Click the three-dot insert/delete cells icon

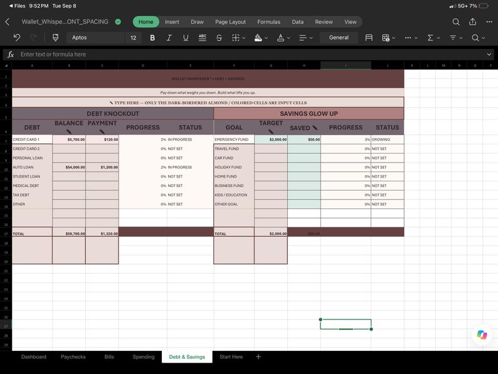pos(408,38)
